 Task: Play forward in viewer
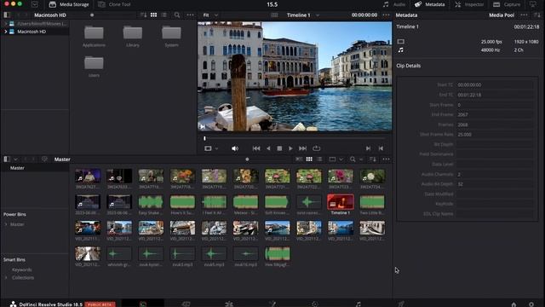point(290,148)
